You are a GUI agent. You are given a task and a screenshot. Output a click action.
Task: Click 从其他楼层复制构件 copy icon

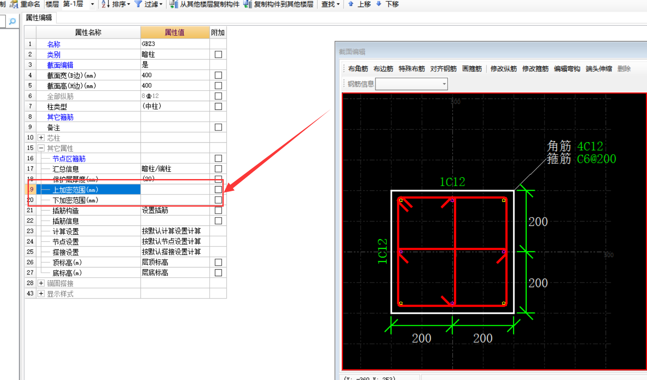click(174, 4)
